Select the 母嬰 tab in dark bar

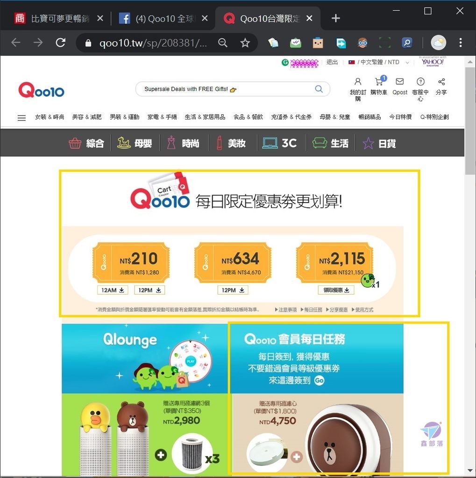coord(135,143)
